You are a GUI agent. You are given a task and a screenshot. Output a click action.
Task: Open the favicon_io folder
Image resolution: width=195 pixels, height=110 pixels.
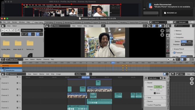pyautogui.click(x=30, y=45)
